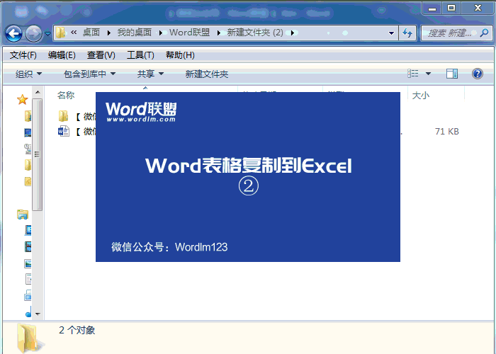Click the change view icon
The width and height of the screenshot is (496, 354).
pyautogui.click(x=413, y=74)
